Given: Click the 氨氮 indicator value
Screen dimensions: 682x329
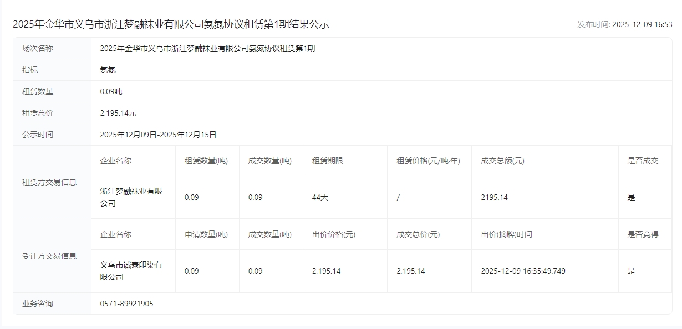Looking at the screenshot, I should [x=108, y=70].
